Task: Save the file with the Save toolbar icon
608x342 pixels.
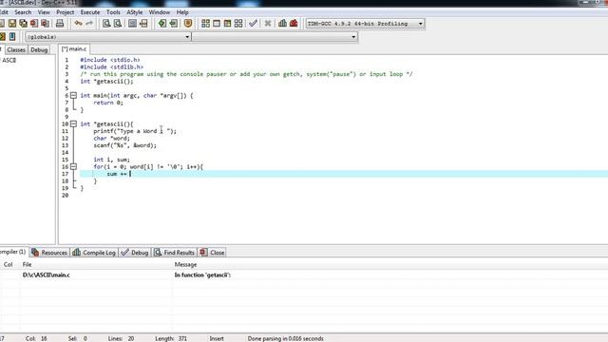Action: (12, 23)
